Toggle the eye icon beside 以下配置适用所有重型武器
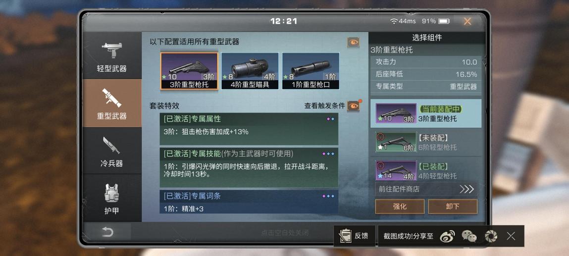 [353, 43]
